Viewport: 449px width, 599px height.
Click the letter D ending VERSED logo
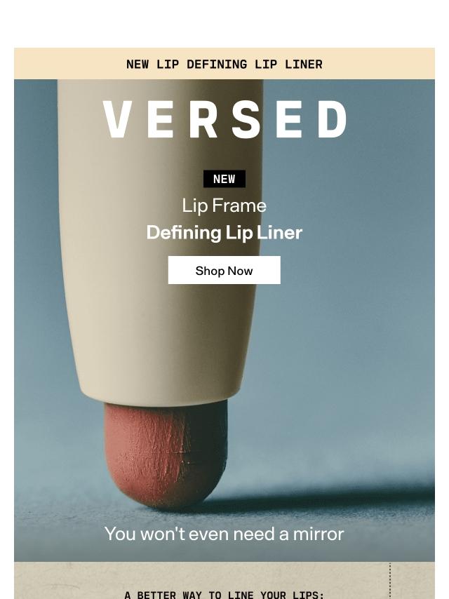click(333, 119)
